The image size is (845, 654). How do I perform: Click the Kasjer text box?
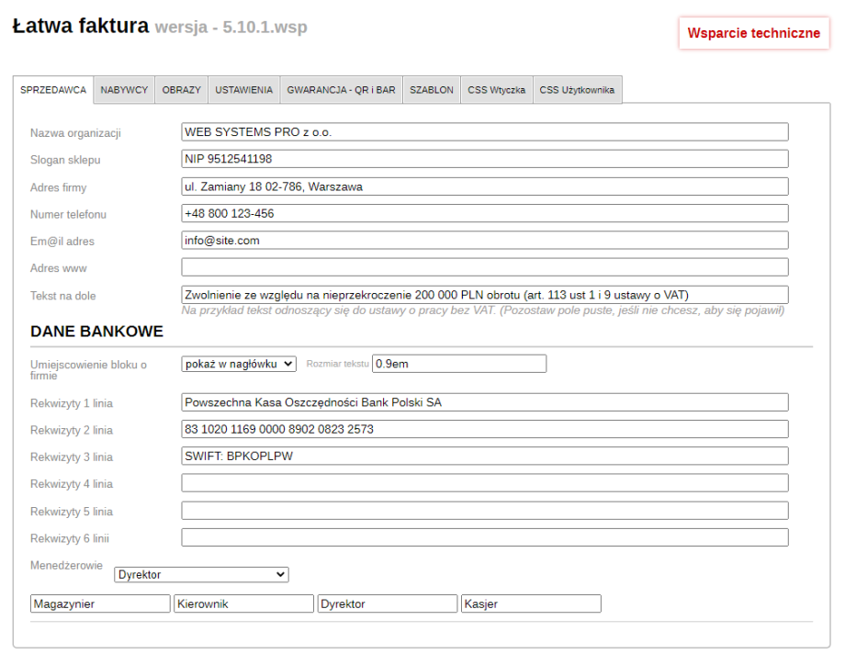531,604
